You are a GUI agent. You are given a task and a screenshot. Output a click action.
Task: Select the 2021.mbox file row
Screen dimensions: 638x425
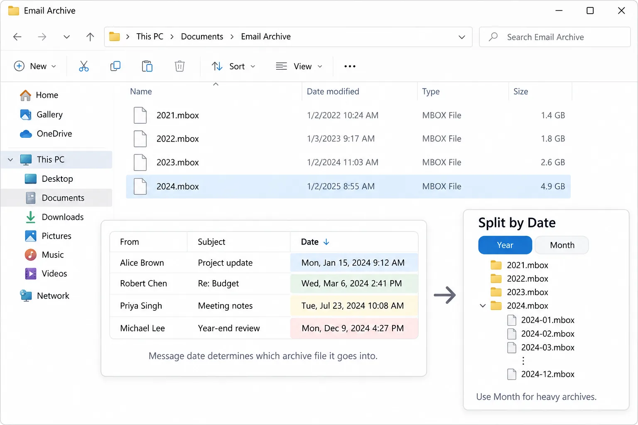[x=348, y=115]
